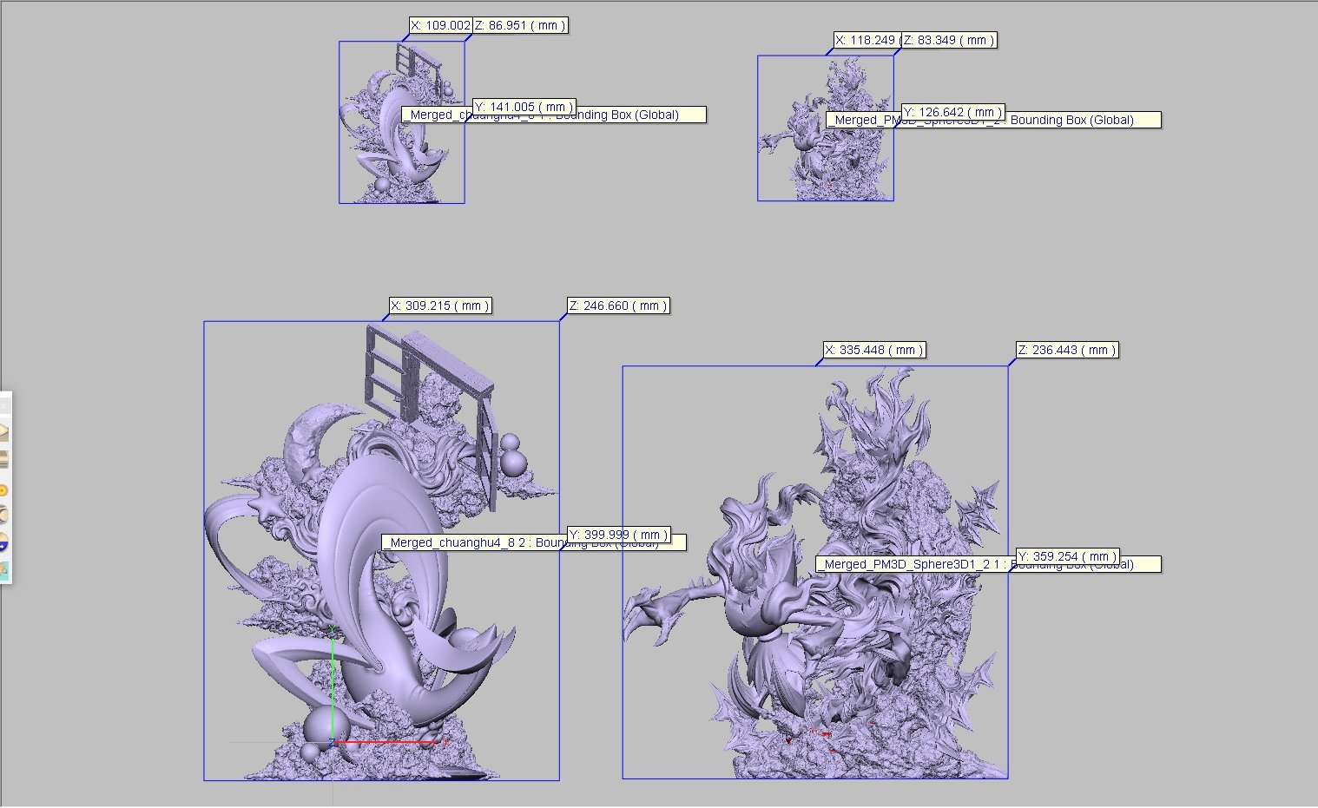
Task: Click the grip header of the floating left toolbar
Action: [5, 404]
